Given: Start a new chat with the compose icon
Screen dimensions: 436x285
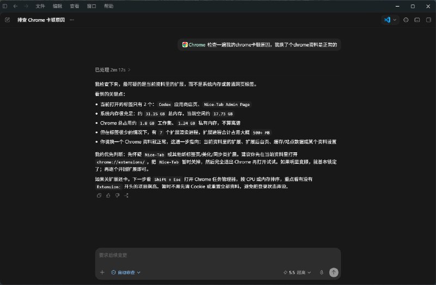Looking at the screenshot, I should [8, 20].
